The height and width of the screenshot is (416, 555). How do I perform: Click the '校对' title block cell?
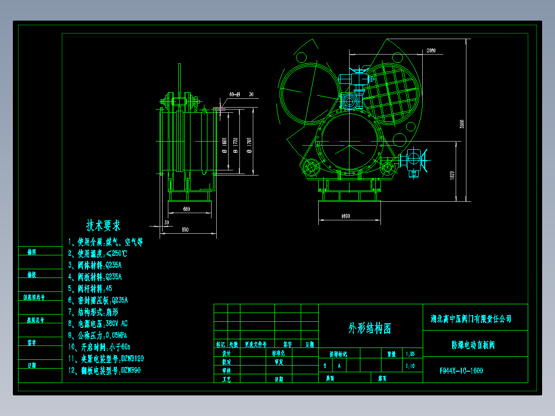pyautogui.click(x=227, y=362)
